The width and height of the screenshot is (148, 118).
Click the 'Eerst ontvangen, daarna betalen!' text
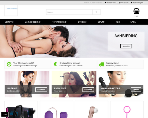pyautogui.click(x=71, y=66)
